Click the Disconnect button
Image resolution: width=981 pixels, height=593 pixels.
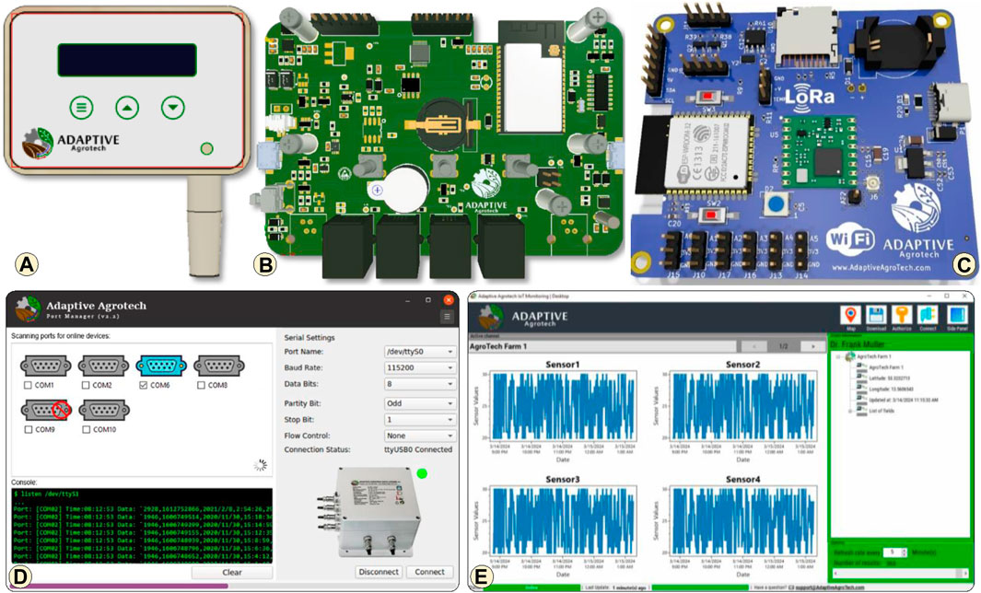(x=379, y=572)
